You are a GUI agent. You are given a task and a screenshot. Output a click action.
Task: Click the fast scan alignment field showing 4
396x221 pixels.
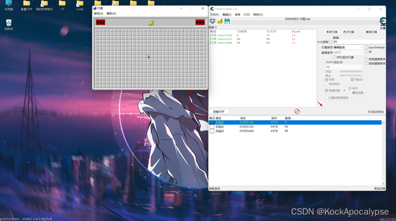pyautogui.click(x=344, y=91)
